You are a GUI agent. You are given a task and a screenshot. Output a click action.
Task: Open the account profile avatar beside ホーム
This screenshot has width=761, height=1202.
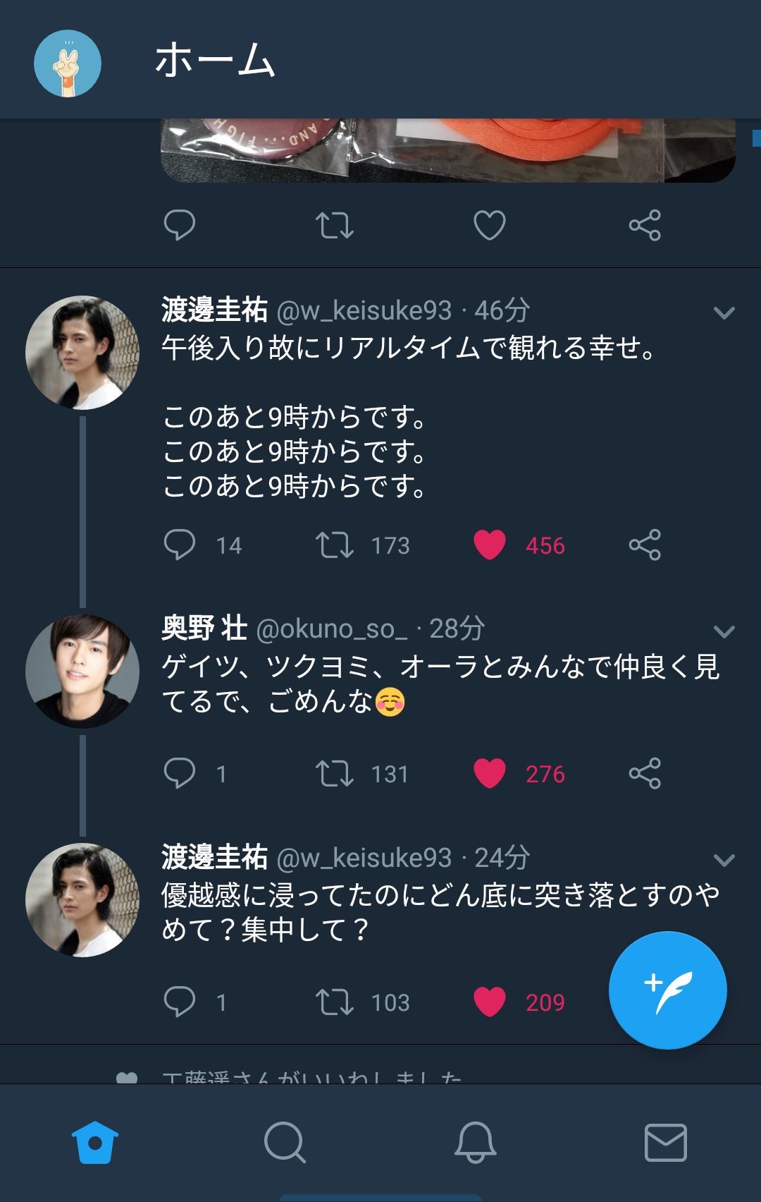click(x=68, y=63)
